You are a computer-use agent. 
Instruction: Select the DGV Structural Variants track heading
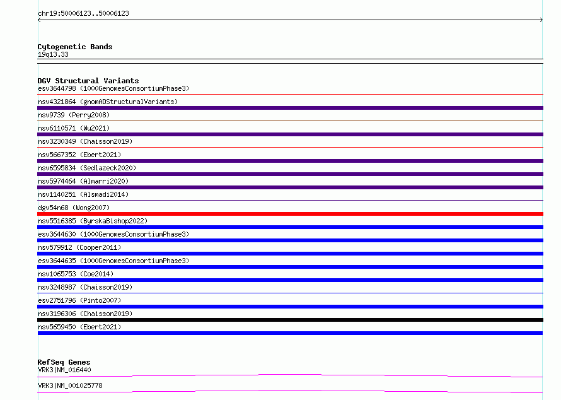(88, 81)
